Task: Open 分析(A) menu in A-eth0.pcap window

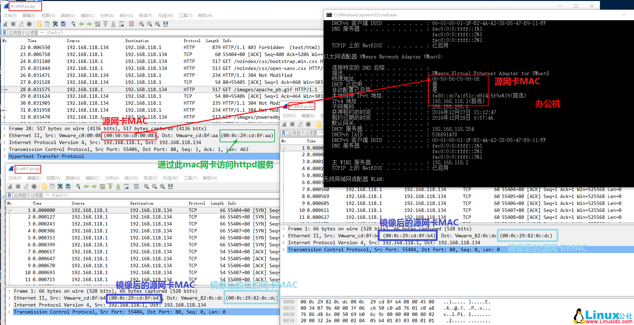Action: coord(107,16)
